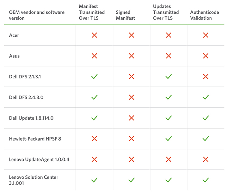229x196 pixels.
Task: Click Dell Update 1.8.114.0 red X under Signed Manifest
Action: (x=131, y=118)
